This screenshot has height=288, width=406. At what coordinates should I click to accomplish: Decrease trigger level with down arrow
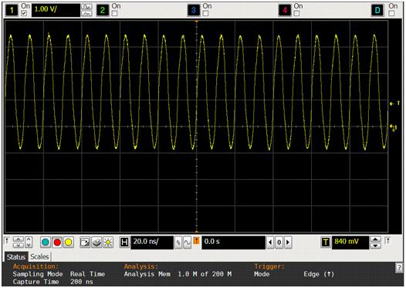[375, 246]
